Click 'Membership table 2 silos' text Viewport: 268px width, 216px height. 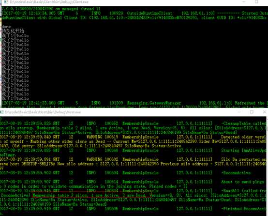point(64,128)
